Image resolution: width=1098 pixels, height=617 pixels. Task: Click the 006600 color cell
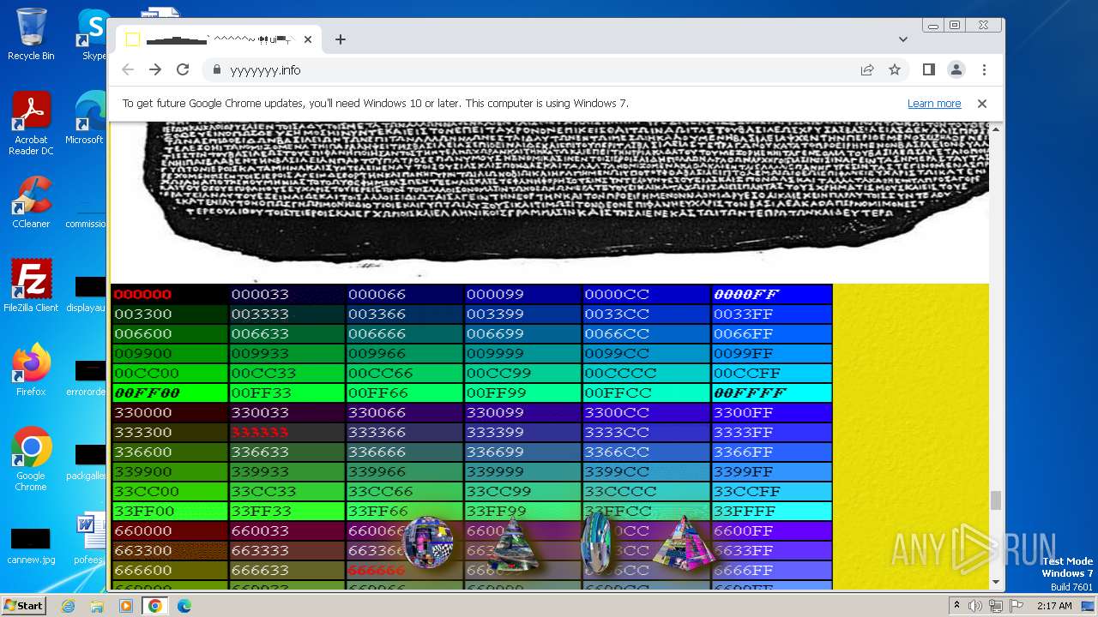(x=170, y=333)
